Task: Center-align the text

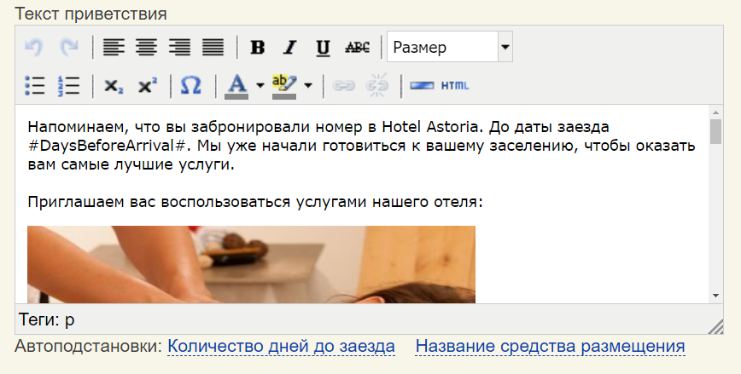Action: pos(147,47)
